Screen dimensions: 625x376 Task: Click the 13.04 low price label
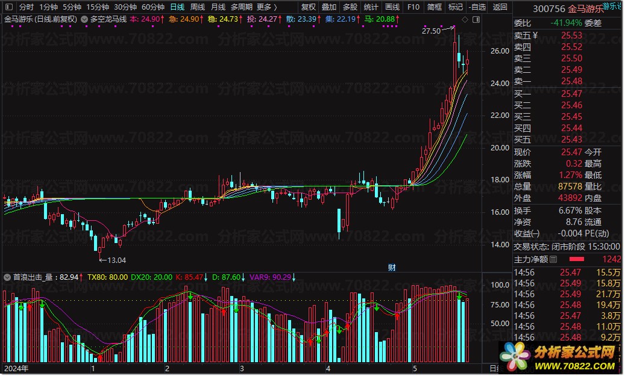tap(116, 260)
